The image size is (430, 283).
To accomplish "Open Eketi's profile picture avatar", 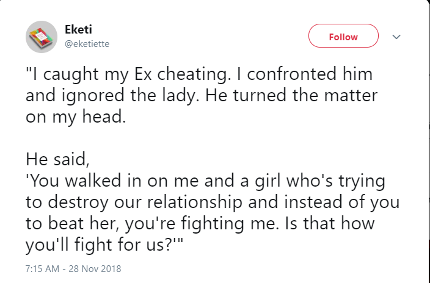I will click(x=42, y=37).
